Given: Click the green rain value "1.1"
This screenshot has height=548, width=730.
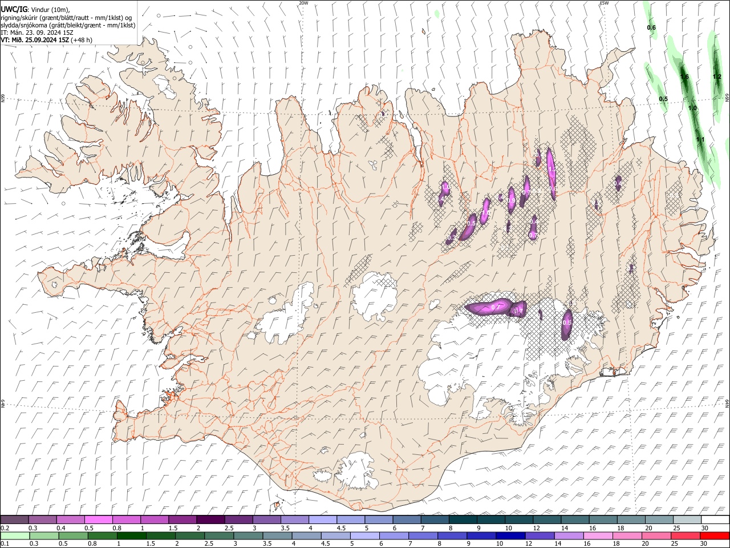Looking at the screenshot, I should pyautogui.click(x=700, y=139).
